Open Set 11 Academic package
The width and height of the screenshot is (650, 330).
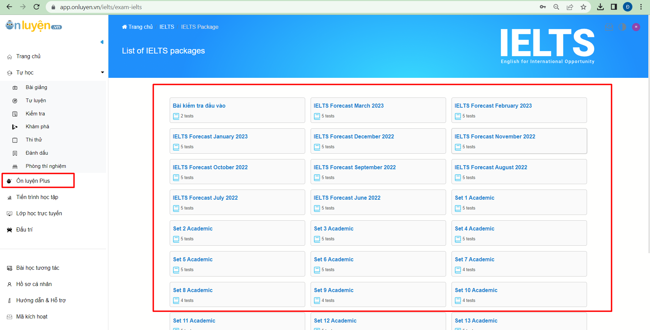[237, 322]
